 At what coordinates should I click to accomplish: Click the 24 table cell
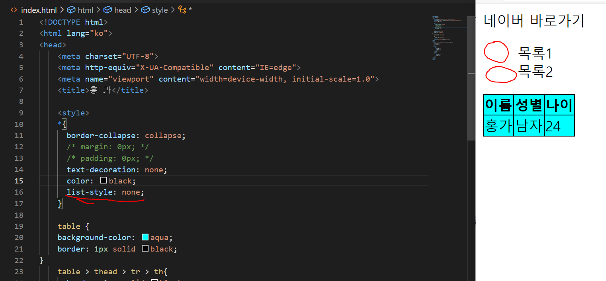pos(559,126)
